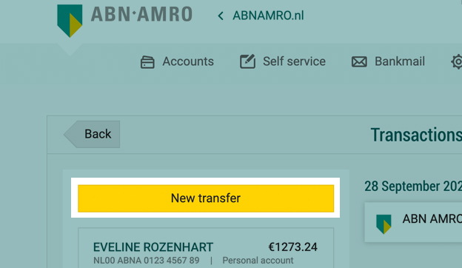This screenshot has width=462, height=268.
Task: Open the ABN AMRO transaction shield icon
Action: (384, 224)
